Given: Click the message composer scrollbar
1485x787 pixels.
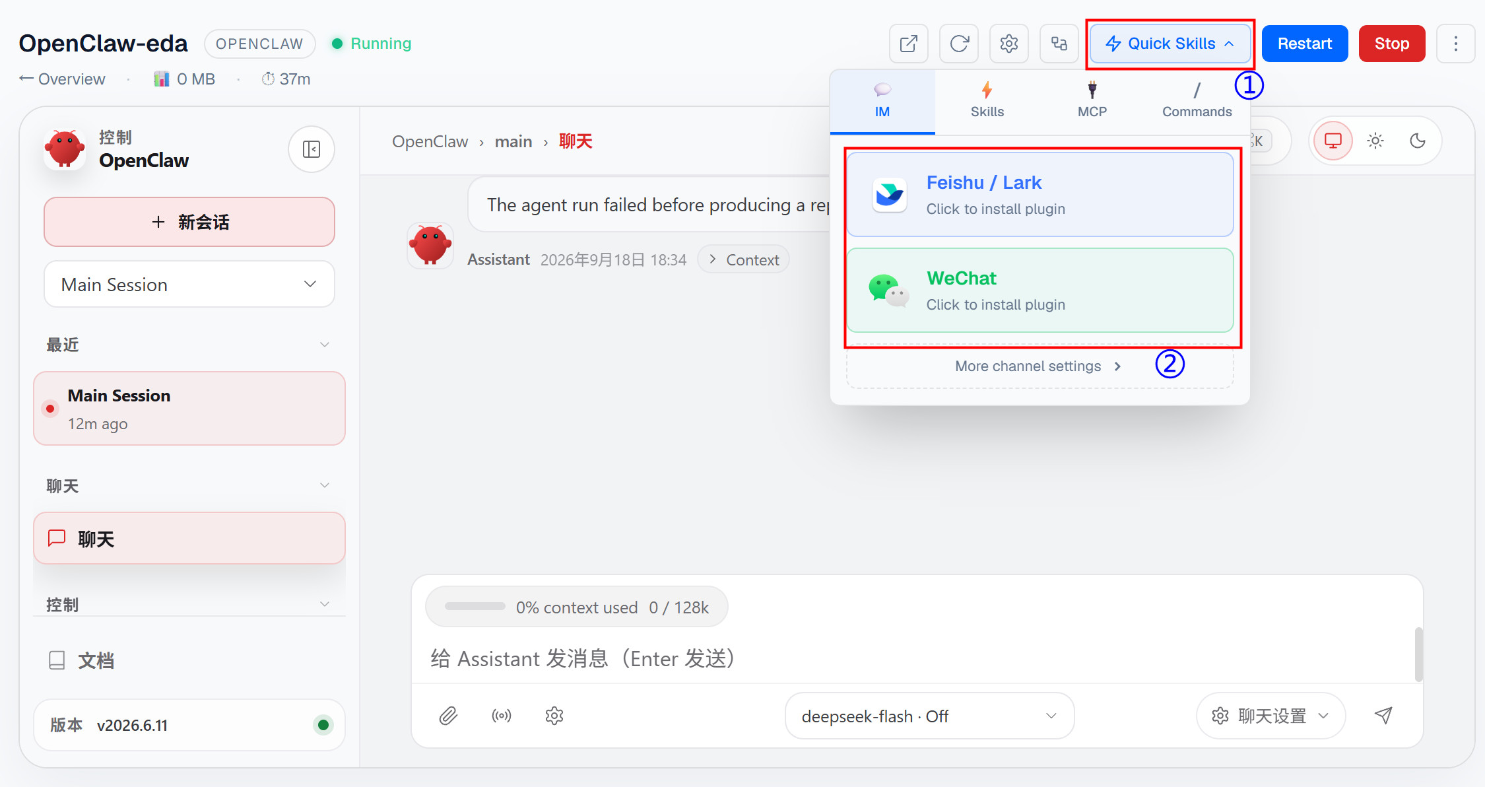Looking at the screenshot, I should (x=1419, y=654).
